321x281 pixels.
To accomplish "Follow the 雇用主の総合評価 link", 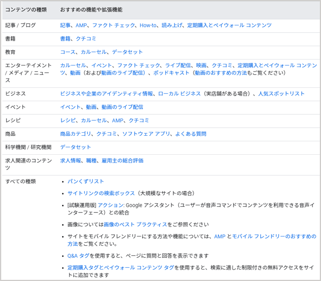I will point(122,161).
